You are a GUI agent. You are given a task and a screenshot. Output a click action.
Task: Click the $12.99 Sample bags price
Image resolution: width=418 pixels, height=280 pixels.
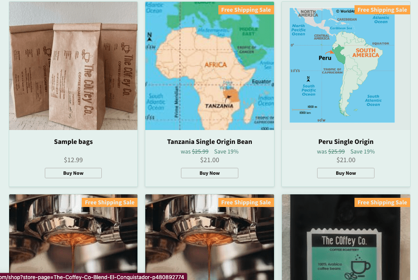click(74, 160)
